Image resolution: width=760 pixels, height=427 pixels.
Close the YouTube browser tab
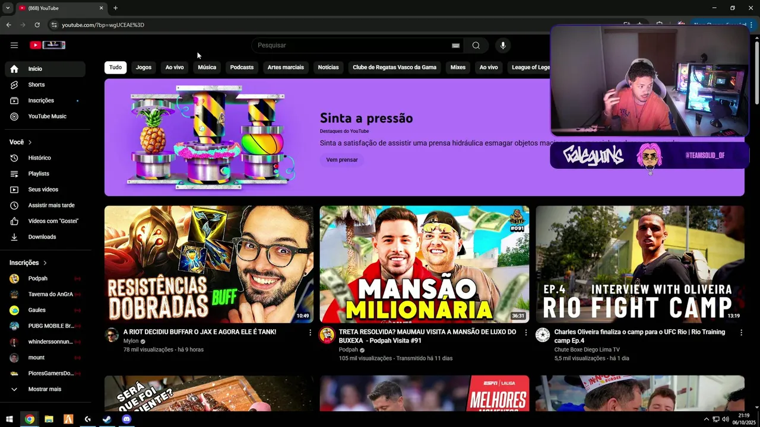pyautogui.click(x=101, y=8)
